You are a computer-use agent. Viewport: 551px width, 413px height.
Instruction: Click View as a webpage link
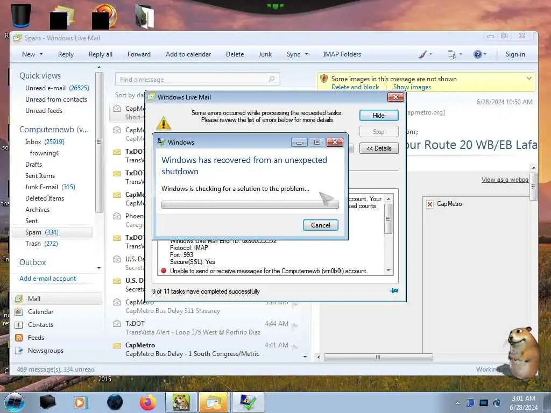click(505, 180)
